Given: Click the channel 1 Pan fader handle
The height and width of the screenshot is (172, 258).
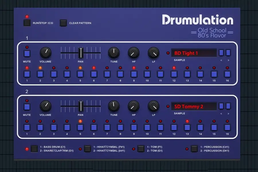Looking at the screenshot, I should point(81,53).
